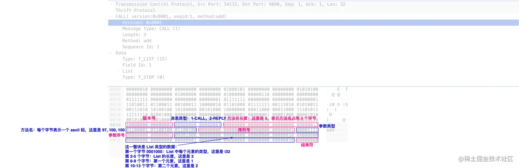The image size is (519, 168).
Task: Click offset 0000 in byte pane
Action: click(115, 89)
